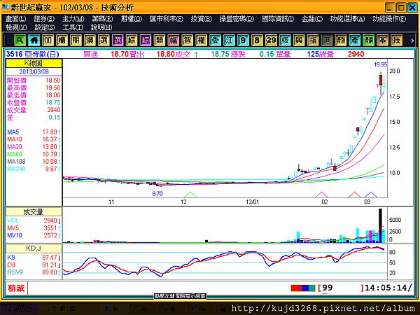
Task: Click the 興 toolbar icon
Action: [x=299, y=41]
